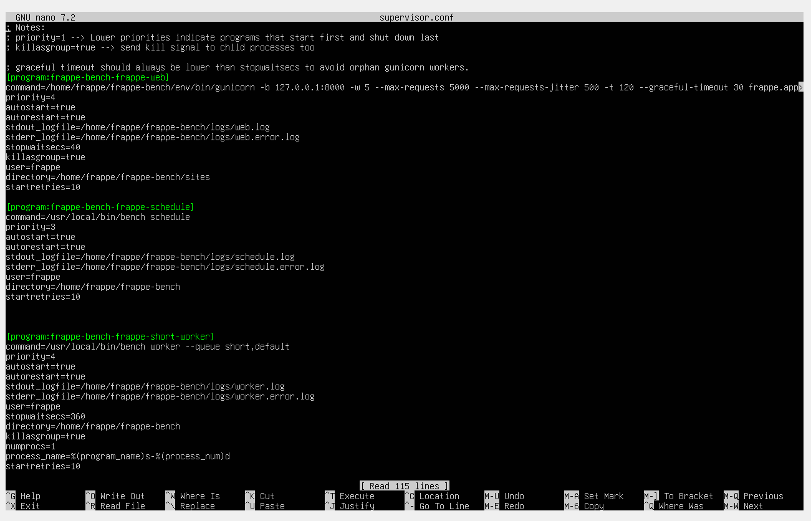Viewport: 811px width, 521px height.
Task: Click the killasgroup=true comment line
Action: pos(160,47)
